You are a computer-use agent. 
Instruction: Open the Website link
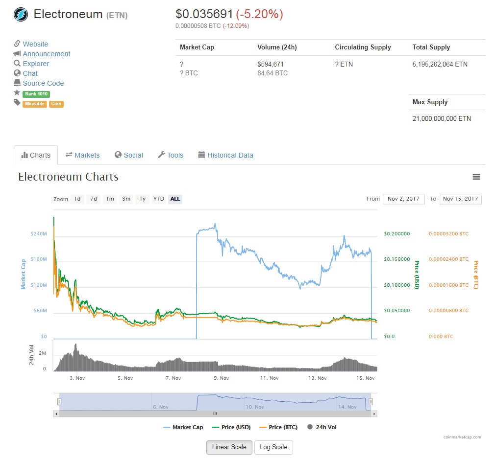[35, 44]
